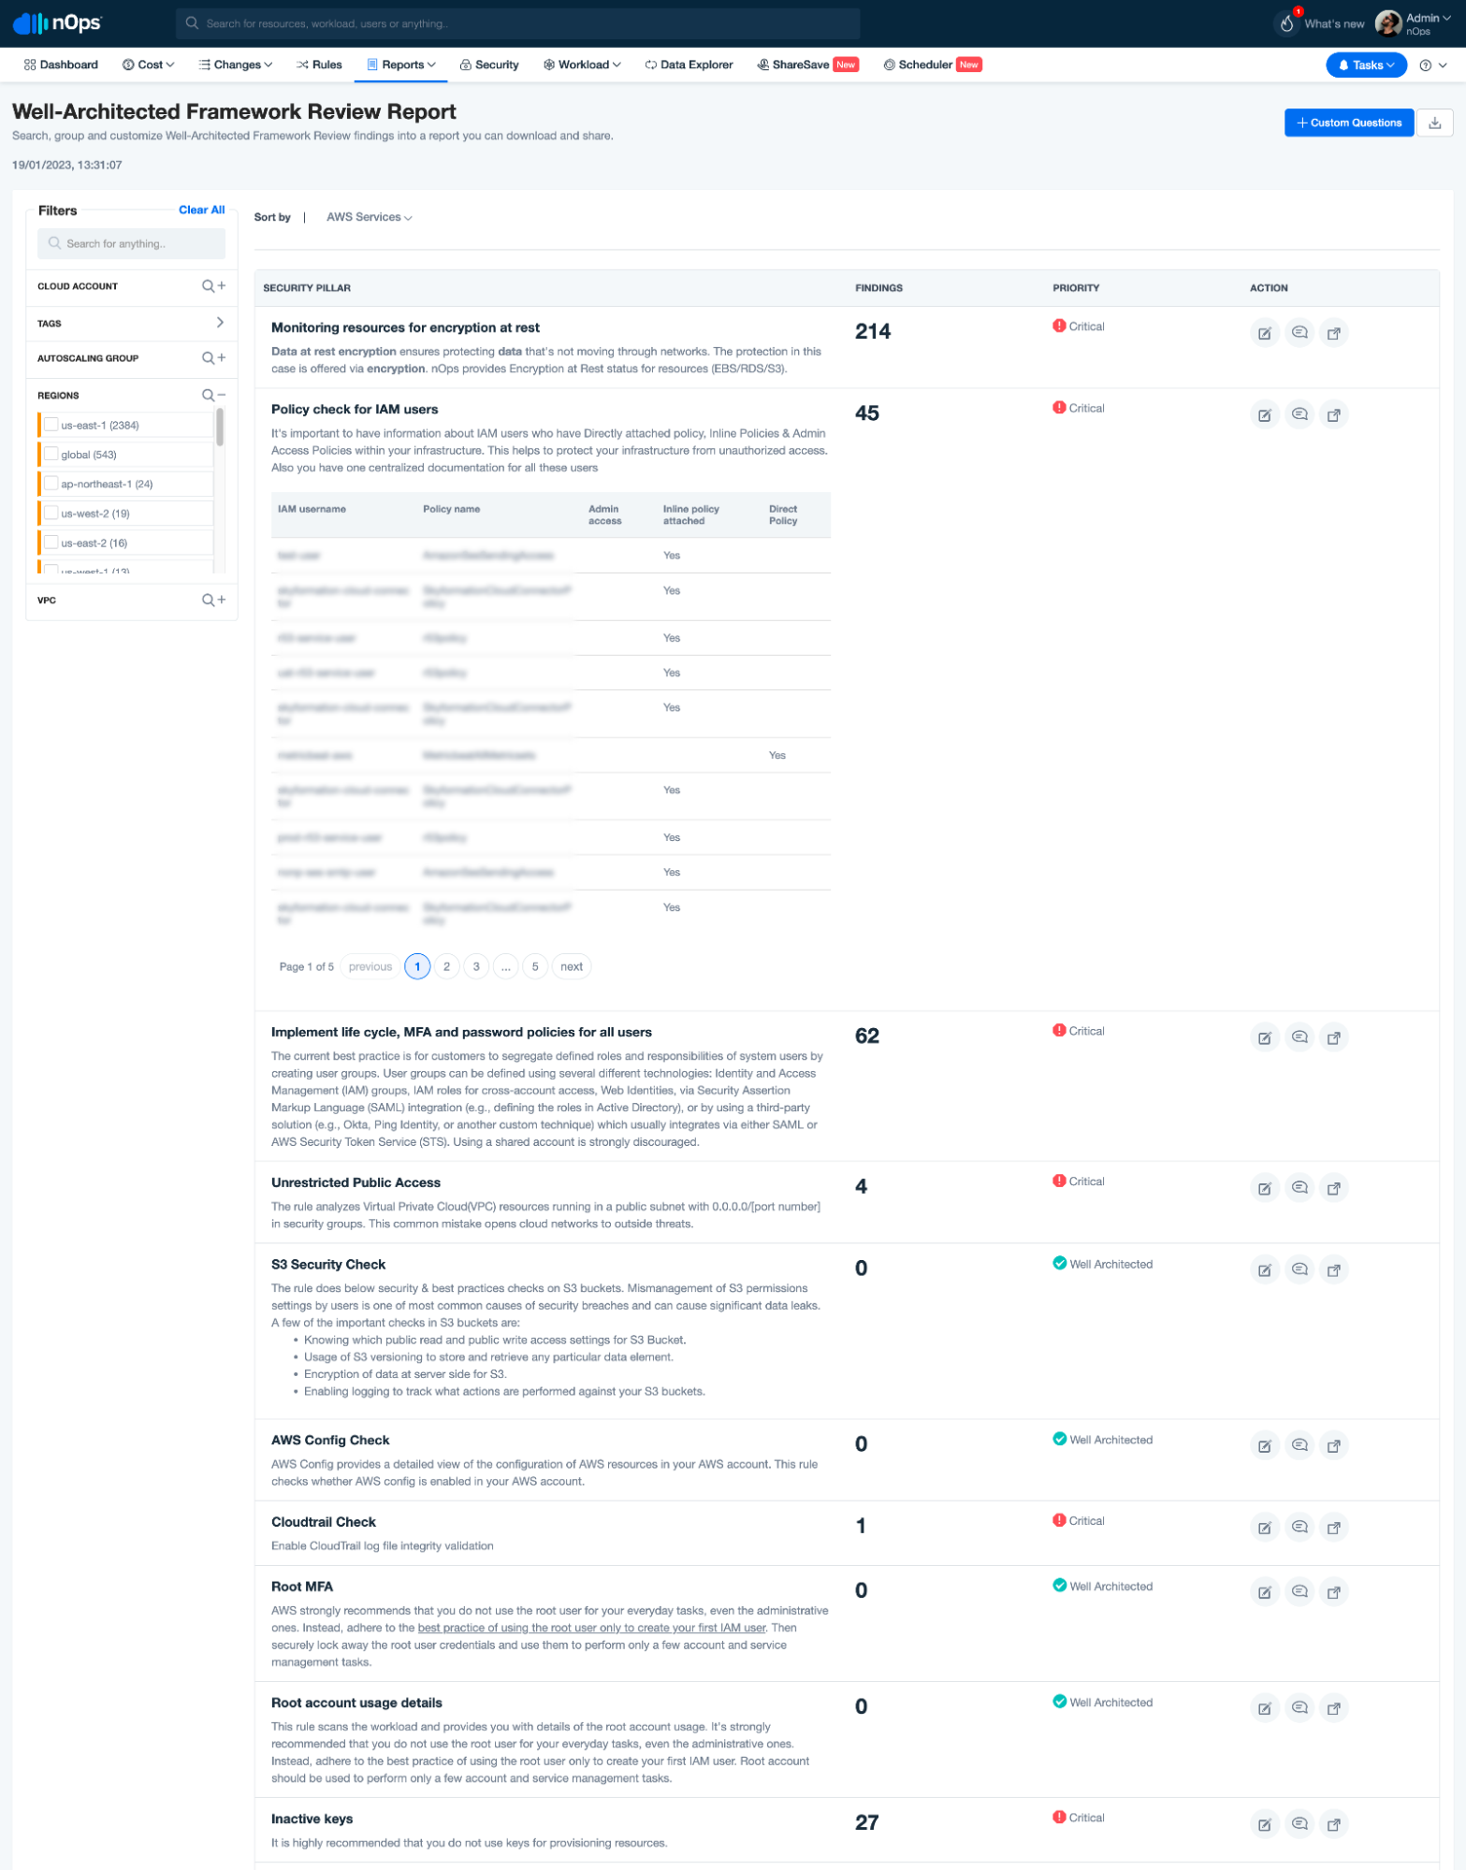Click Clear All filters link
The height and width of the screenshot is (1870, 1466).
(x=201, y=210)
